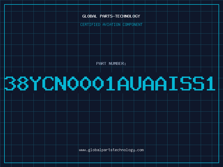Viewport: 223px width, 167px height.
Task: Click the word AVIATION in the subtitle
Action: click(111, 24)
